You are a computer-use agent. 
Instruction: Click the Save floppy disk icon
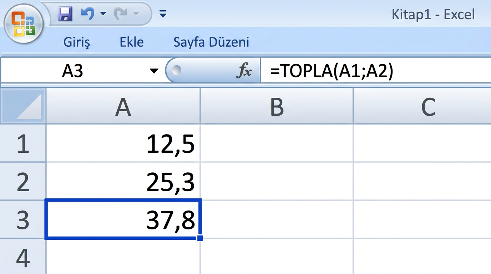(65, 14)
